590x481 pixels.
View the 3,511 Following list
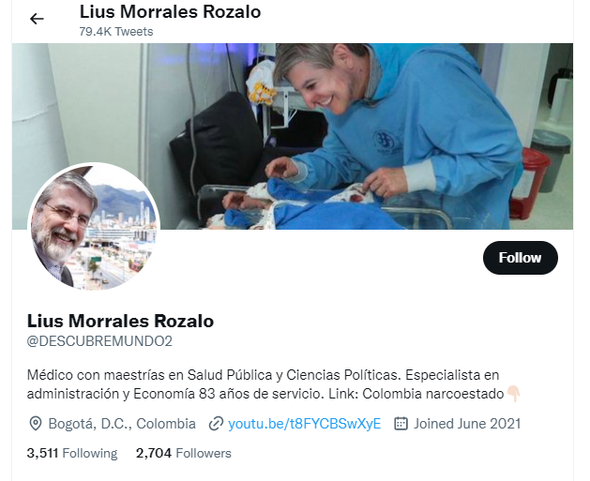tap(72, 453)
